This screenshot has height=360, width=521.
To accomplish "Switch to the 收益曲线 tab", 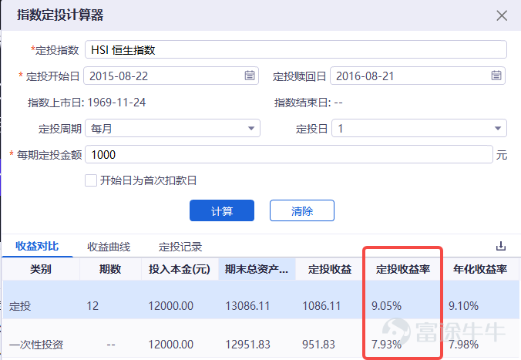I will pyautogui.click(x=109, y=247).
